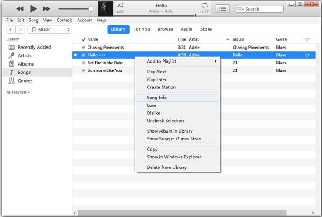This screenshot has height=217, width=322.
Task: Choose Song Info from the context menu
Action: [157, 98]
